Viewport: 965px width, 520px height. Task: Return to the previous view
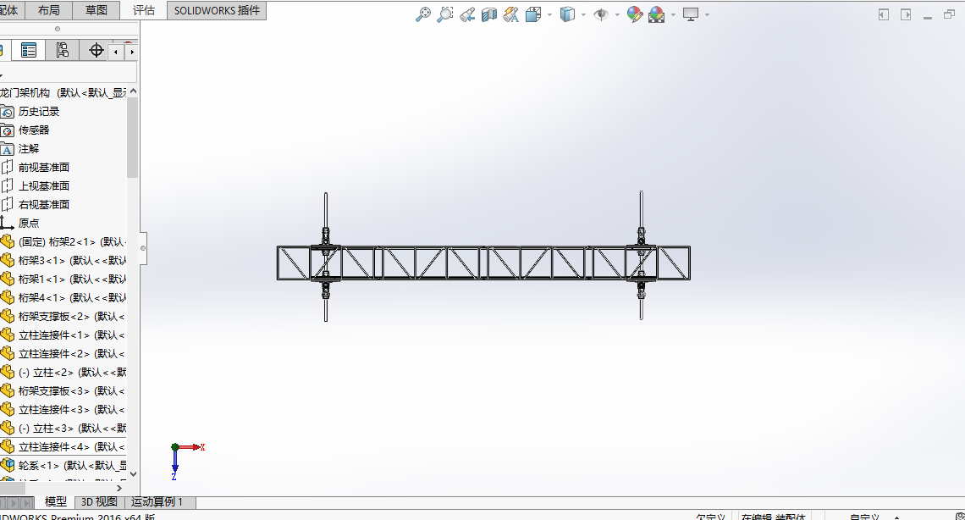[x=467, y=14]
